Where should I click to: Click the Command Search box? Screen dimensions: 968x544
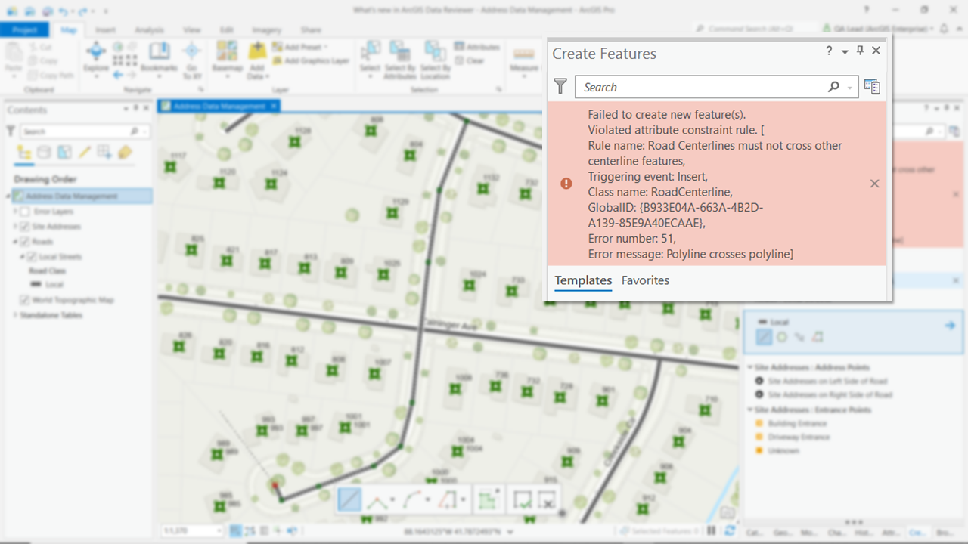click(756, 29)
